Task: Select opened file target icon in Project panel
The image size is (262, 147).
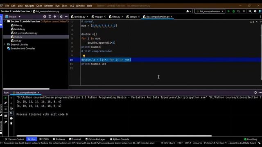Action: [45, 17]
